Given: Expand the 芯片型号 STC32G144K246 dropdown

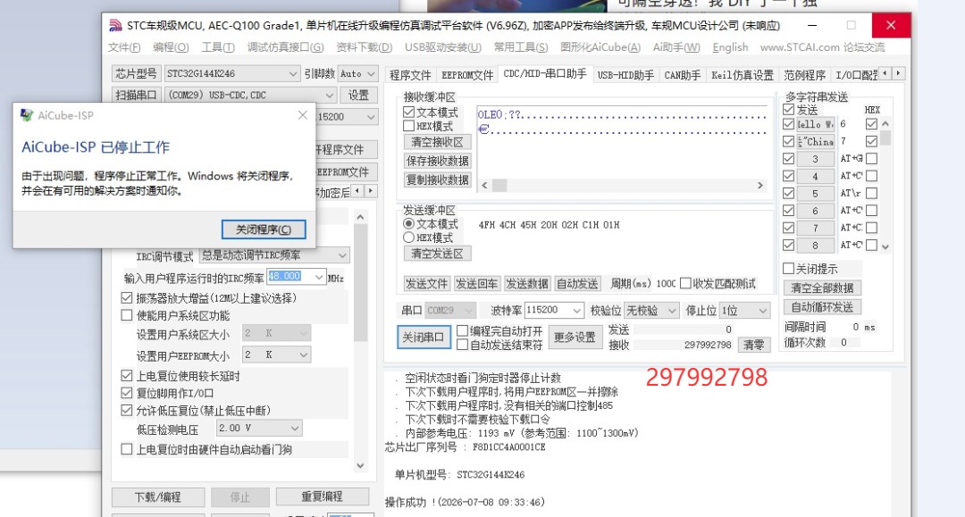Looking at the screenshot, I should point(293,74).
